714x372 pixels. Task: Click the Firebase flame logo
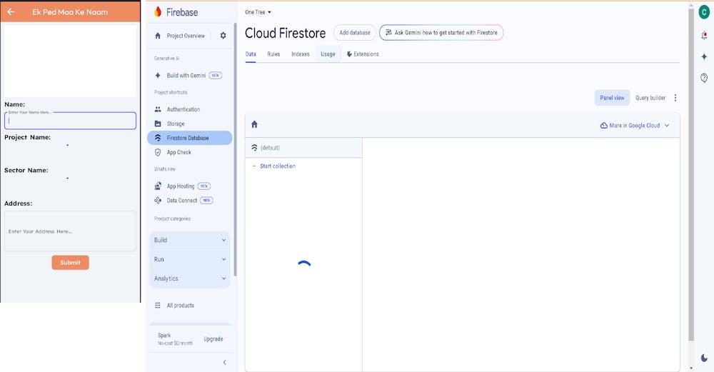[158, 12]
